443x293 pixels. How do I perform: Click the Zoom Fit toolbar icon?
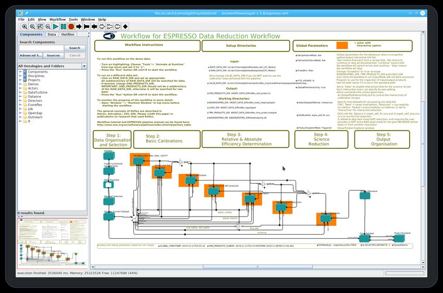(40, 27)
